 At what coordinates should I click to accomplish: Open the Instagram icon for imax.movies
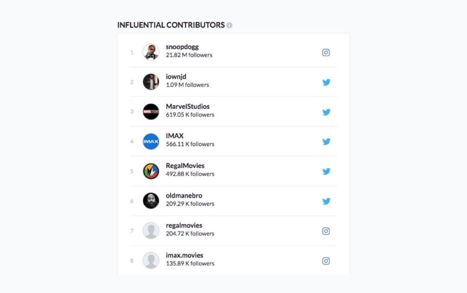click(326, 261)
